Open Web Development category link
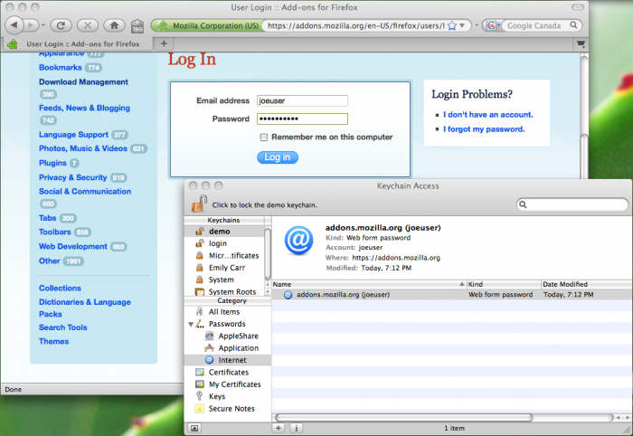The height and width of the screenshot is (436, 633). point(72,247)
